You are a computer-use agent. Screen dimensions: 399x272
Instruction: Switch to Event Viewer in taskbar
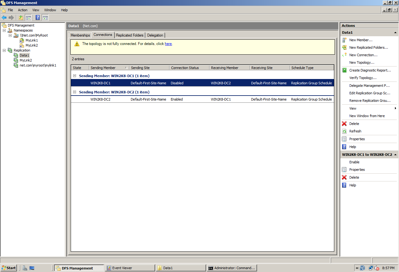(130, 268)
